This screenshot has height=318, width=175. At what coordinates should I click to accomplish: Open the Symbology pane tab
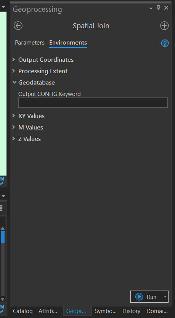106,311
